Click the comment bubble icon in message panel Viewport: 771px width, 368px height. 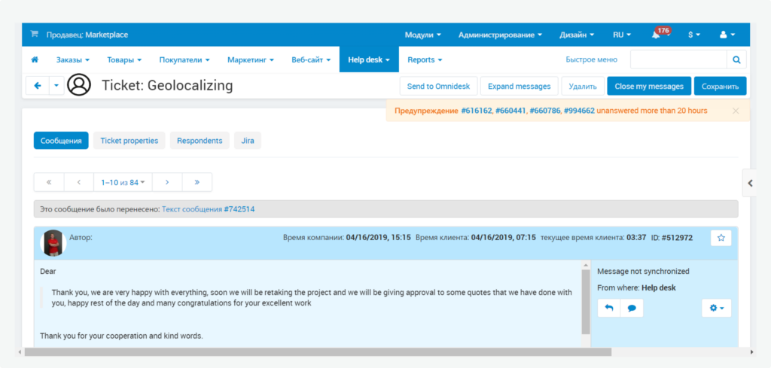pyautogui.click(x=632, y=308)
